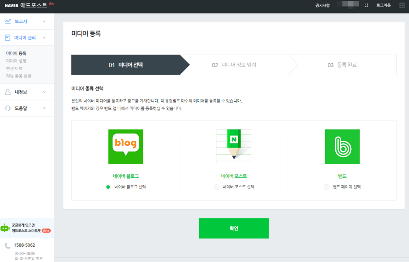The image size is (409, 262).
Task: Click the 네이버 블로그 title link
Action: tap(126, 176)
